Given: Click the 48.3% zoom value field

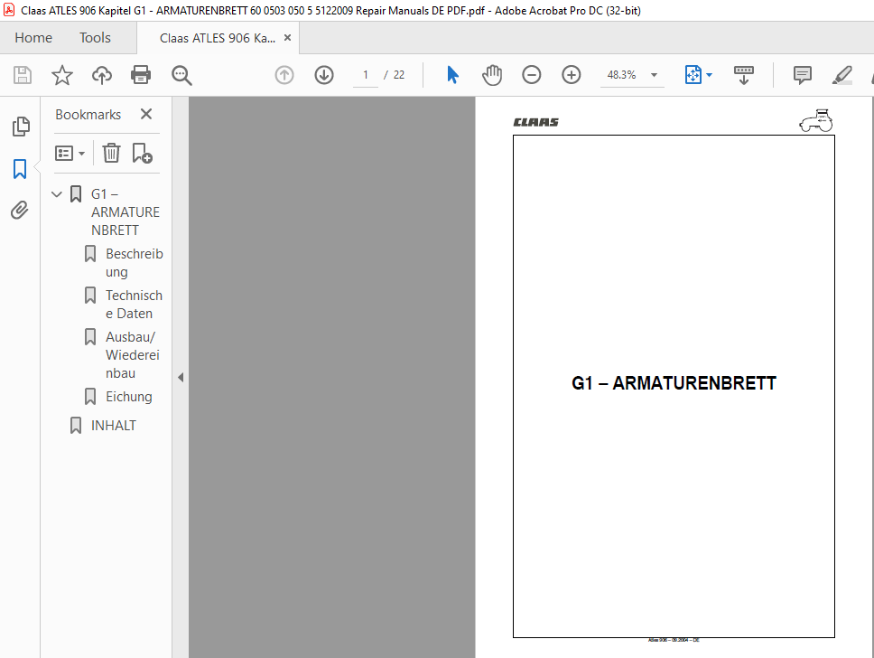Looking at the screenshot, I should tap(621, 75).
